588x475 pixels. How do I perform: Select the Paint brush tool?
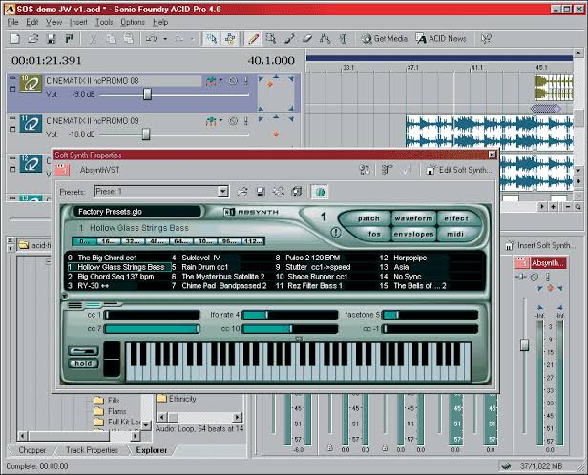[x=289, y=38]
